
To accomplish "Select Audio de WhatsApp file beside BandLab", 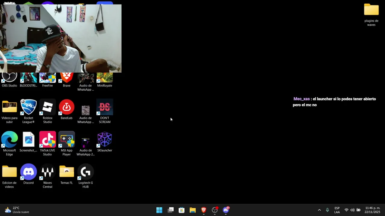I will (85, 114).
